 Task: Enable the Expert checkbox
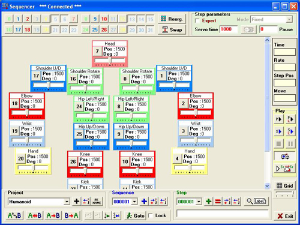coord(197,21)
